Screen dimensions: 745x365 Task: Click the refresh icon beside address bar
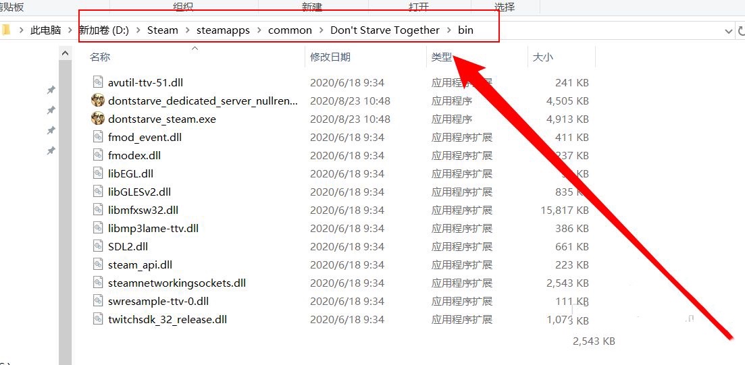coord(741,31)
